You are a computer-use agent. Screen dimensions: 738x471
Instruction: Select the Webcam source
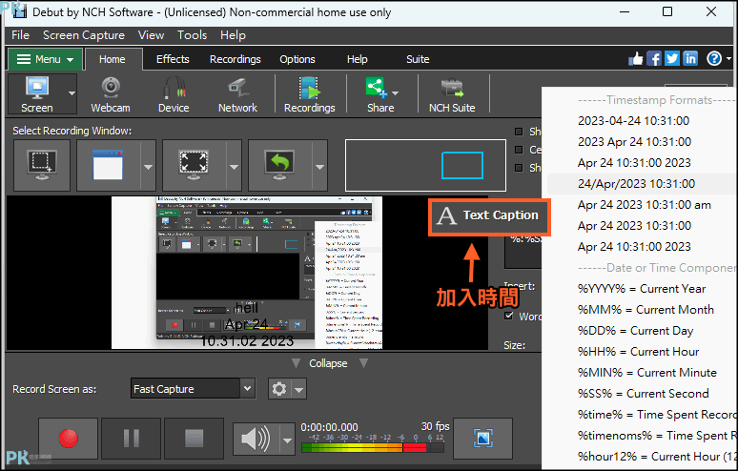[x=111, y=94]
